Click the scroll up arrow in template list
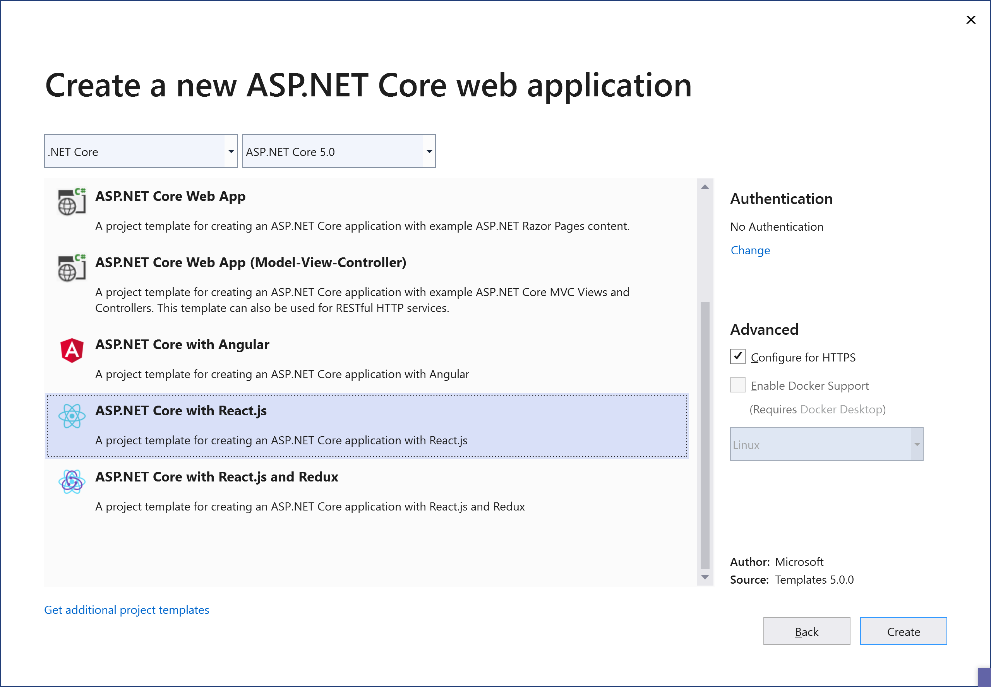 coord(705,187)
